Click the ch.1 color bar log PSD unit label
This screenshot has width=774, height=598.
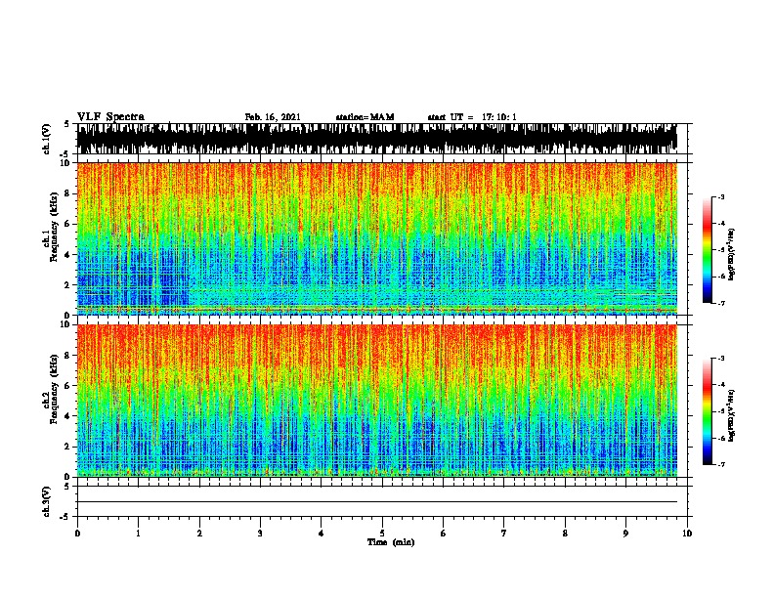(x=732, y=254)
